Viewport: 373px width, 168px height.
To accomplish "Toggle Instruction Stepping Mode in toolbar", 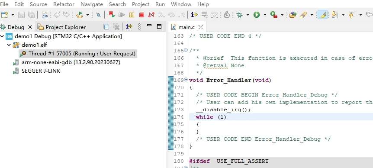I will 194,15.
